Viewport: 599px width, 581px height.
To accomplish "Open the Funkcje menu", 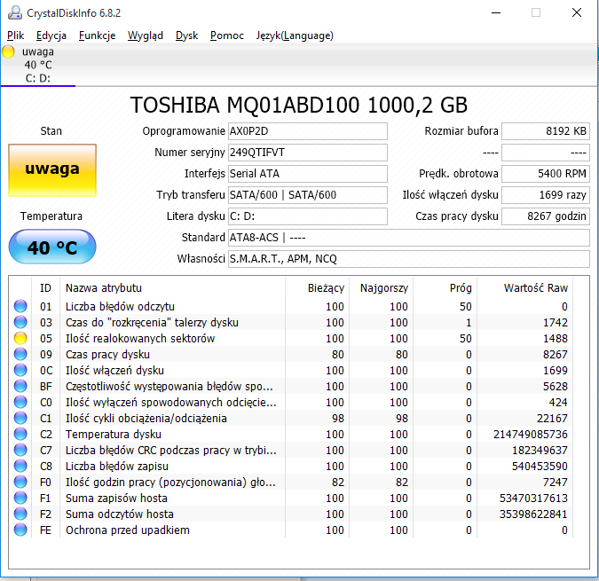I will 97,35.
